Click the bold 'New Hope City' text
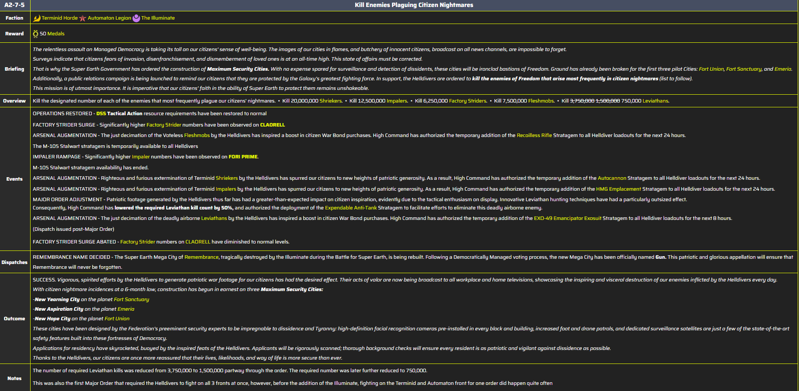The width and height of the screenshot is (799, 391). click(x=52, y=319)
